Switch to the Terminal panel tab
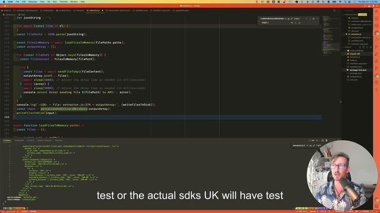 click(7, 141)
